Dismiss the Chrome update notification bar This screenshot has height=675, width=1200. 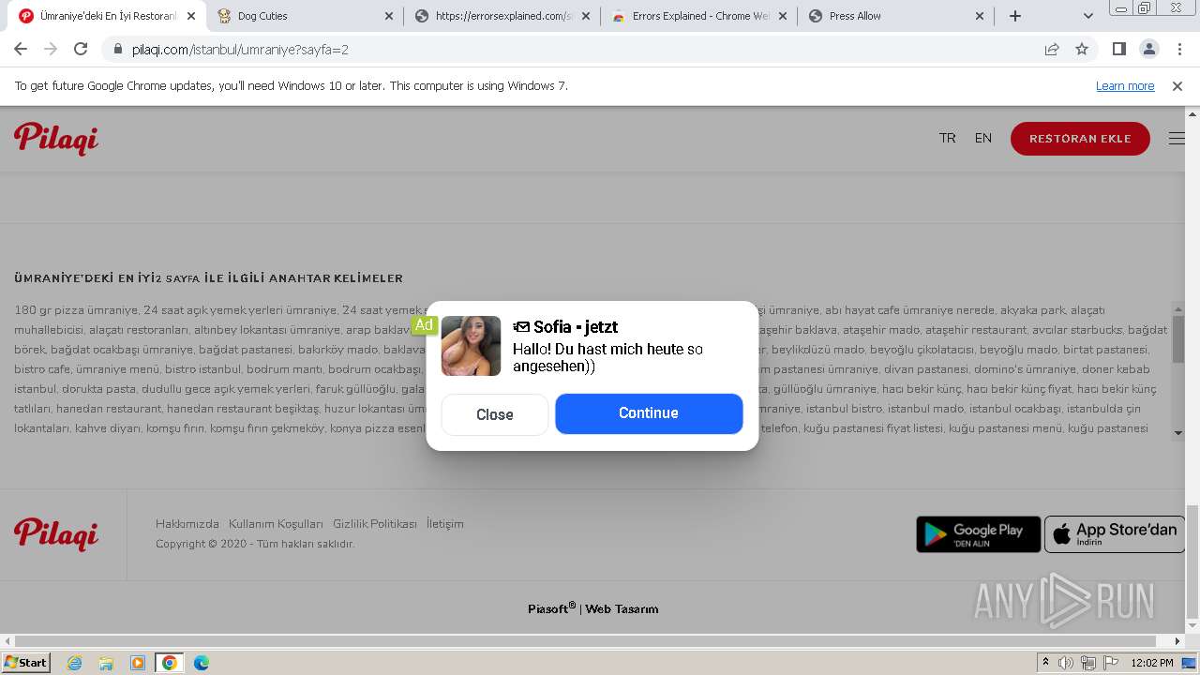coord(1177,86)
